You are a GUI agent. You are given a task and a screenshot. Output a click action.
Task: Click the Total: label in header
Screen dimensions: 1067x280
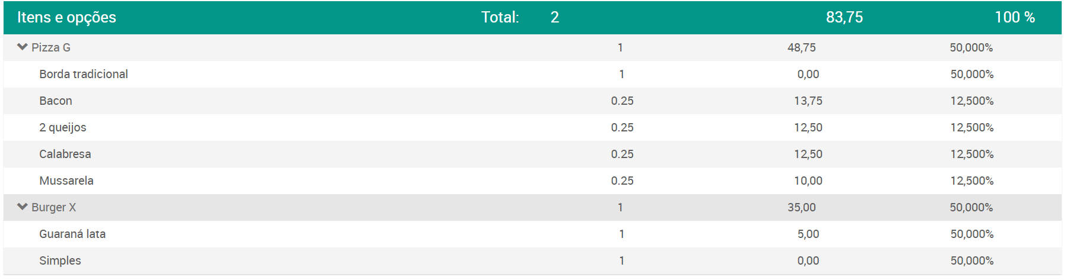pyautogui.click(x=500, y=17)
